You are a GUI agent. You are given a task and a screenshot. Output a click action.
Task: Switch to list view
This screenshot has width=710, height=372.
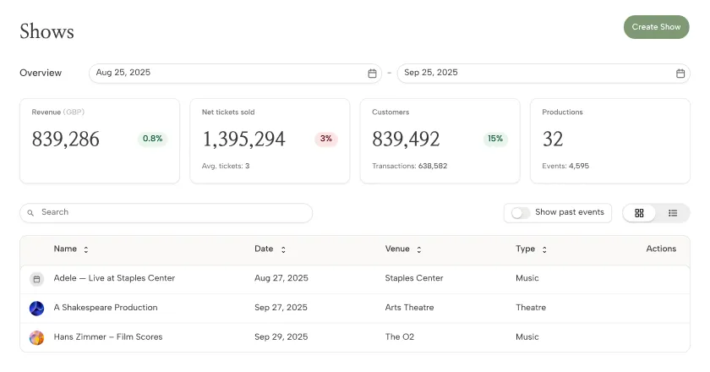[673, 213]
